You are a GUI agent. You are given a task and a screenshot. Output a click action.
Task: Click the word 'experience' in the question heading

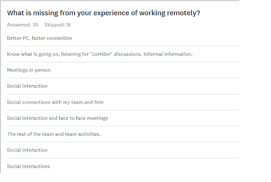pos(111,13)
